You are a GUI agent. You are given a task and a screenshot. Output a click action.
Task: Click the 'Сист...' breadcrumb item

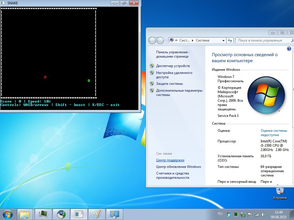184,40
